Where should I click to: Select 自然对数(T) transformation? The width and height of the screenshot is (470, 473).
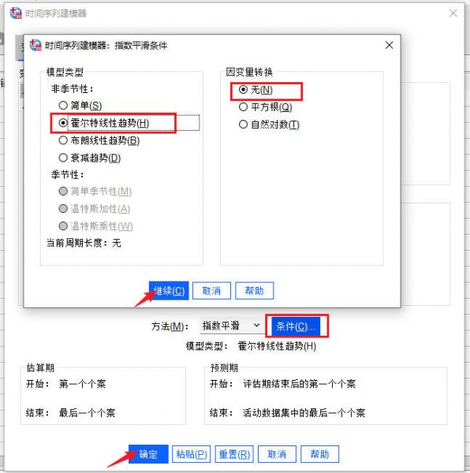tap(269, 125)
